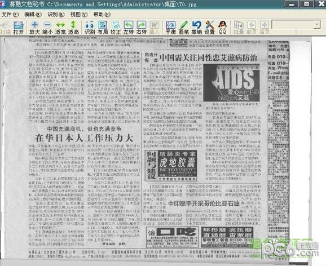The image size is (326, 266).
Task: Click the 批量 batch icon
Action: [239, 28]
